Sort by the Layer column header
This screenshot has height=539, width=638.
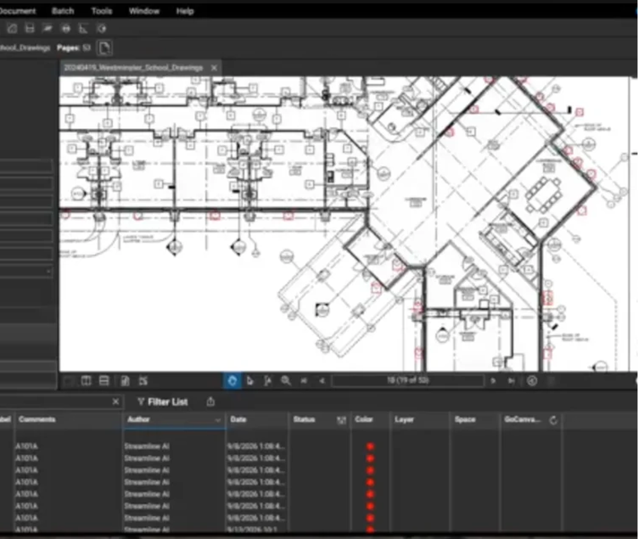click(404, 419)
